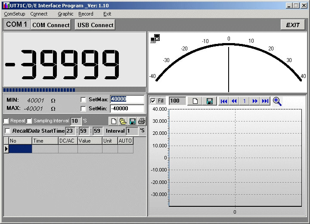Click the zoom magnifier icon on graph toolbar
310x224 pixels.
tap(277, 101)
